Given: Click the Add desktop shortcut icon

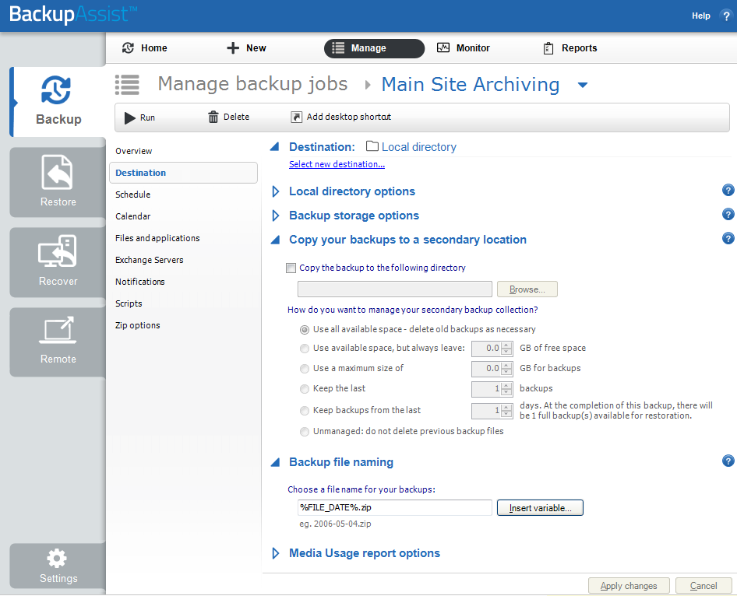Looking at the screenshot, I should 297,117.
